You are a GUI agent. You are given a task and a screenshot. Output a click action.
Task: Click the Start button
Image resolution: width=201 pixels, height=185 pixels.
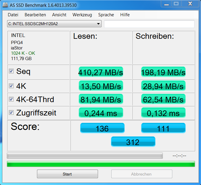pyautogui.click(x=67, y=174)
